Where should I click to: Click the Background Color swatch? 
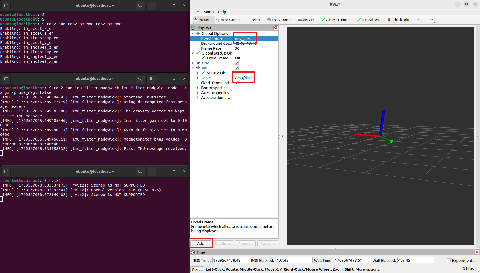pos(237,43)
